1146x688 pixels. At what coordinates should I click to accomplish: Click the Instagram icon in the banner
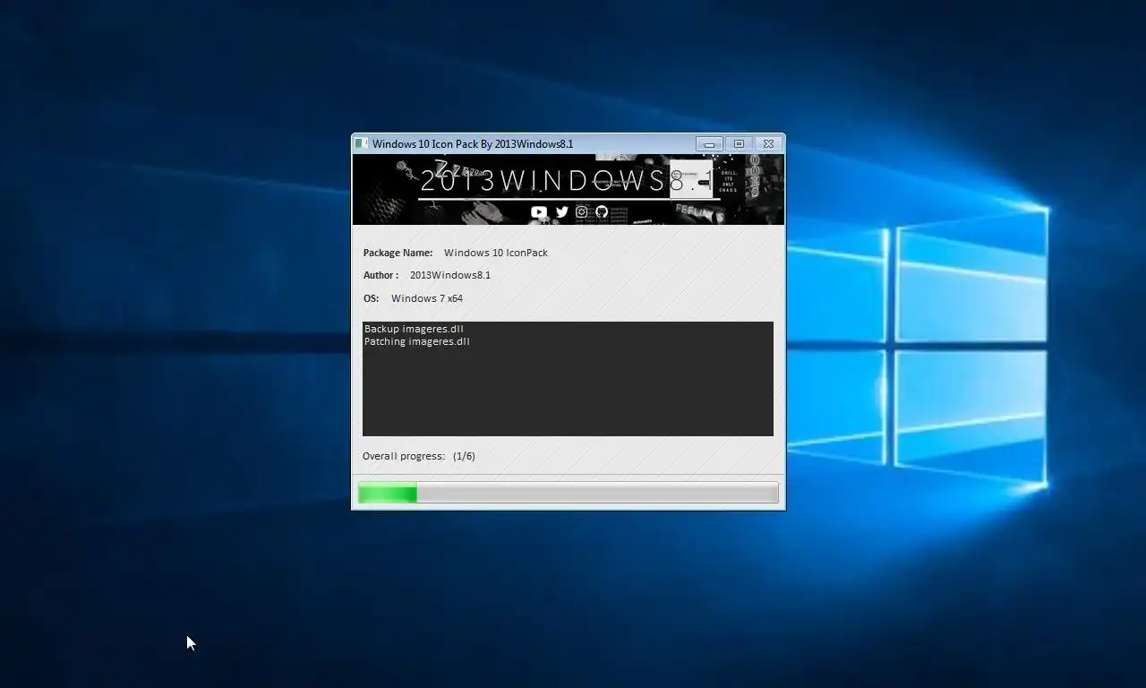(582, 212)
